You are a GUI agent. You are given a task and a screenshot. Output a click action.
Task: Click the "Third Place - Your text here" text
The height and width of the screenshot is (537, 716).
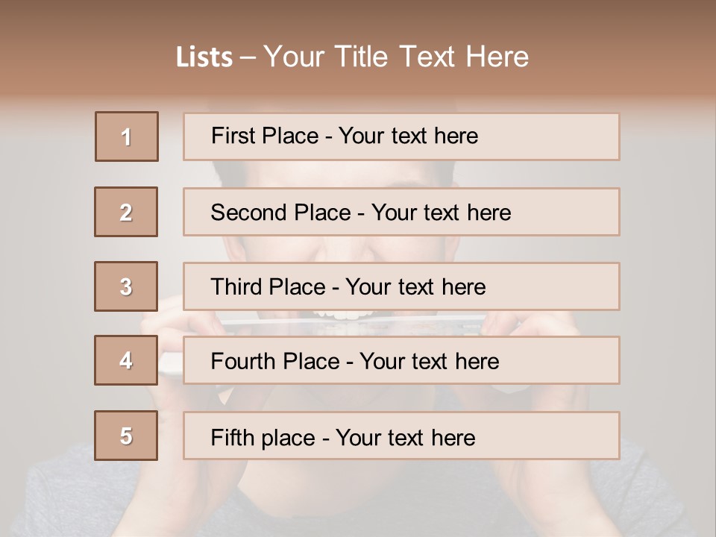tap(348, 287)
